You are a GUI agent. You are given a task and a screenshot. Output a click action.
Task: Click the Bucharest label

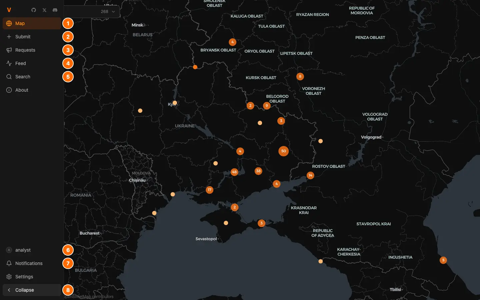89,233
